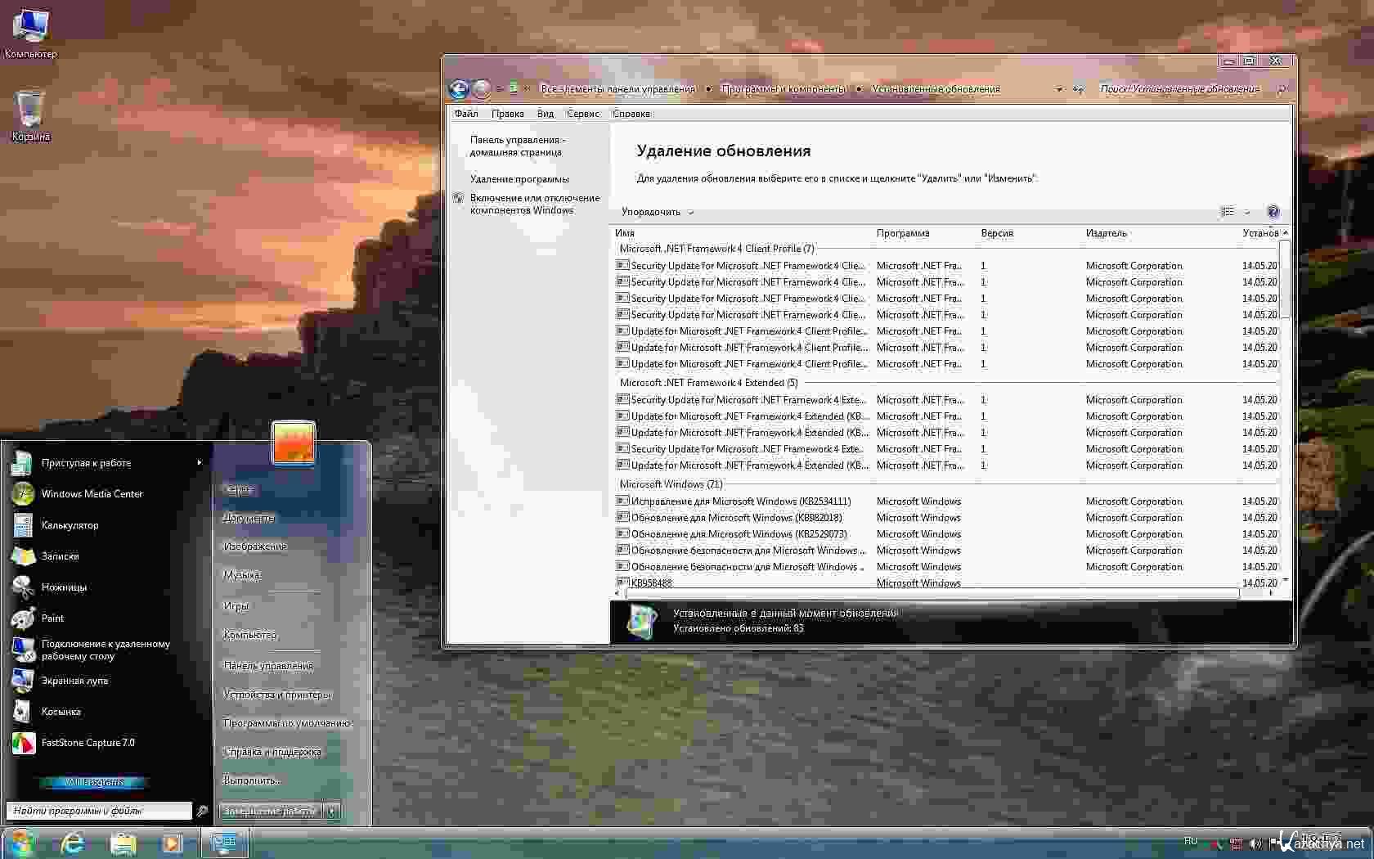Click Выполнить... in Start menu
This screenshot has width=1374, height=859.
[x=252, y=780]
